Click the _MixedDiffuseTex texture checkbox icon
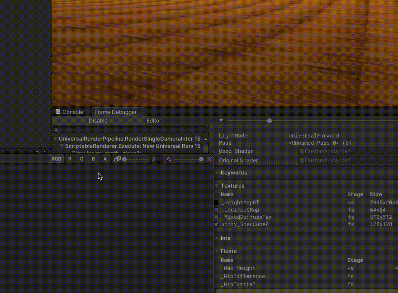 tap(216, 217)
